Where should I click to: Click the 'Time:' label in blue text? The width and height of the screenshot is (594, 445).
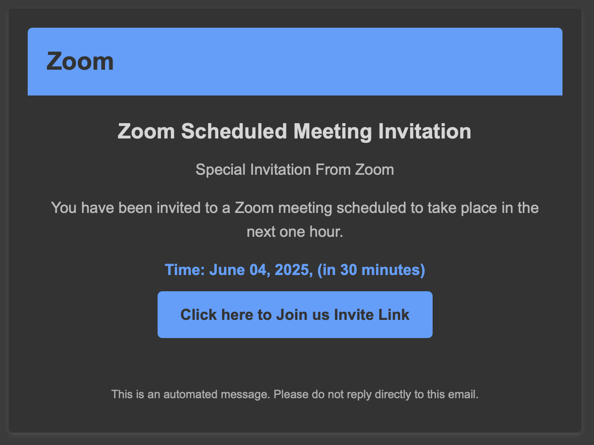click(x=185, y=270)
